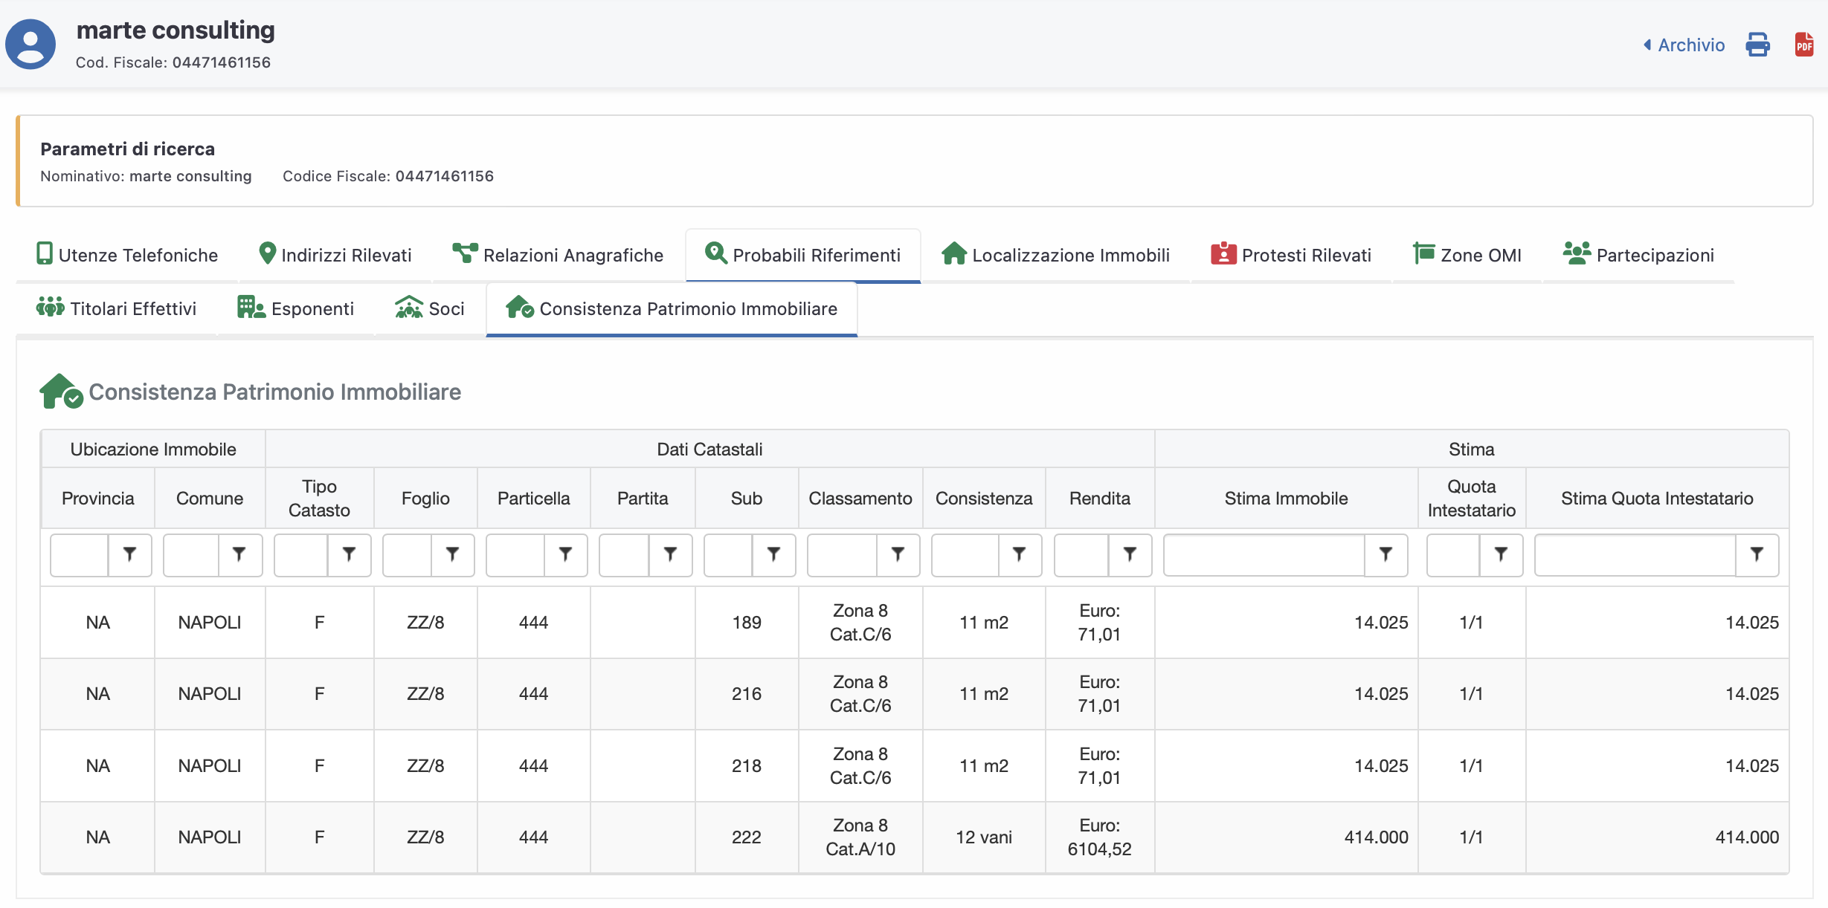Click the Tipo Catasto filter input

[x=301, y=554]
